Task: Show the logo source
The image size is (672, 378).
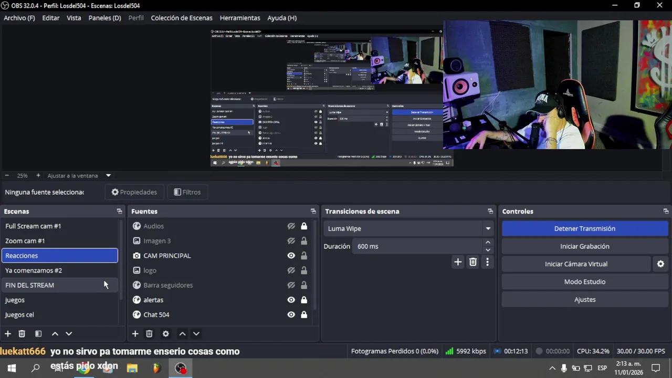Action: coord(291,270)
